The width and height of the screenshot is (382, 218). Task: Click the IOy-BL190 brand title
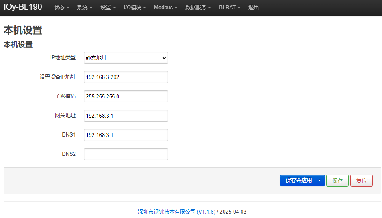point(22,7)
